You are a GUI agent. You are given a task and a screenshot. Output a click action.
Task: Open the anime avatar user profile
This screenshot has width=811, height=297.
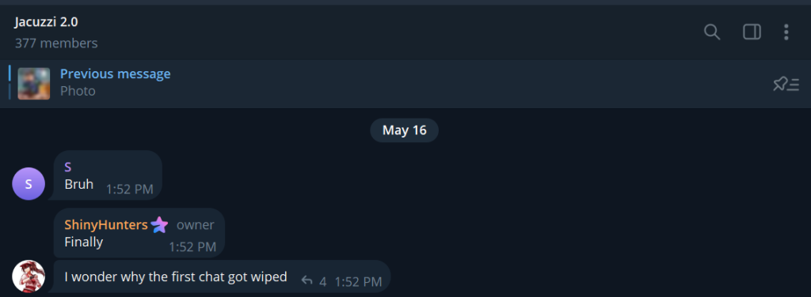29,276
